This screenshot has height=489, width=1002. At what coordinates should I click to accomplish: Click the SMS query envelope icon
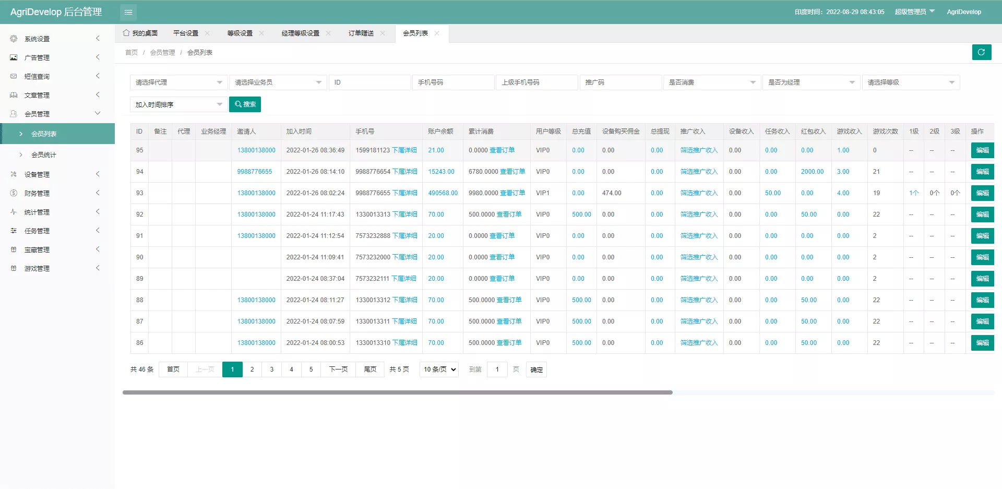pyautogui.click(x=14, y=76)
